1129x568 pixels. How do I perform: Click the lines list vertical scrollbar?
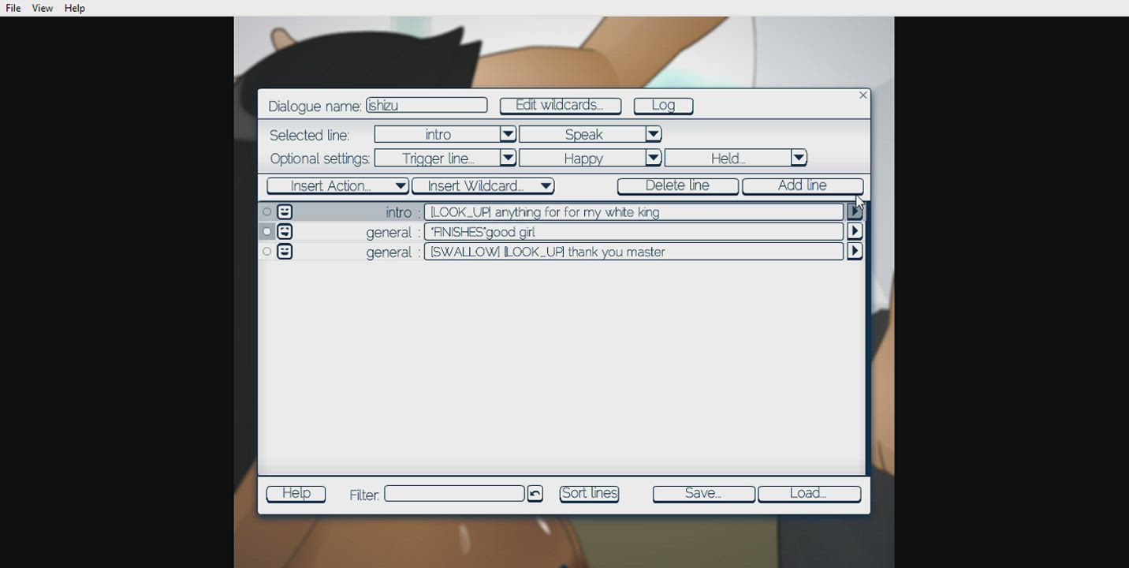pos(866,339)
